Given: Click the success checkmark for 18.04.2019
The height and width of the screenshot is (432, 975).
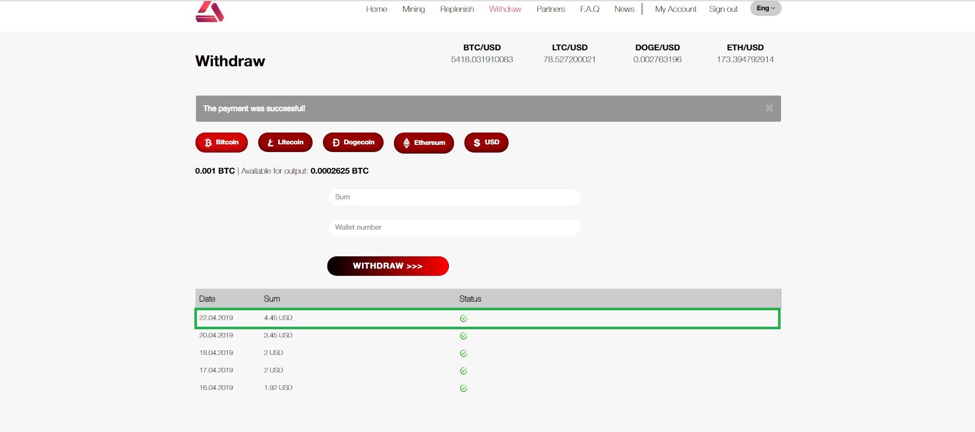Looking at the screenshot, I should (463, 353).
